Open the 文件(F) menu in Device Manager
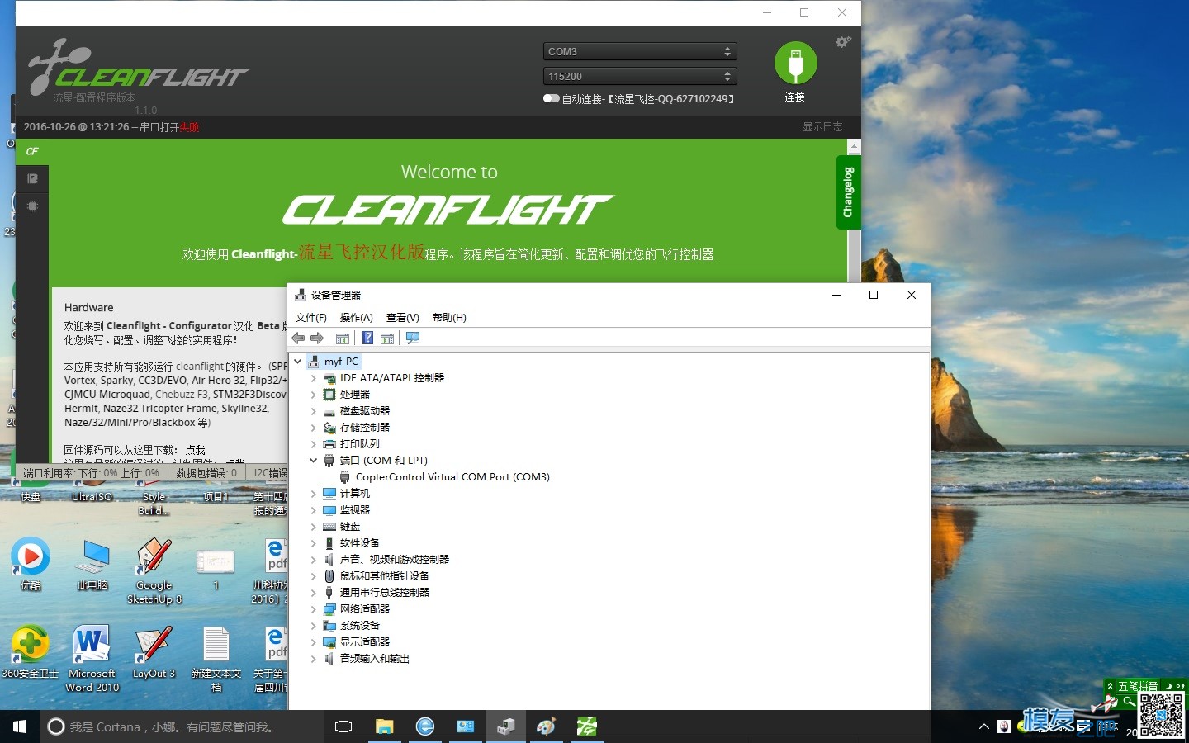The height and width of the screenshot is (743, 1189). 311,317
